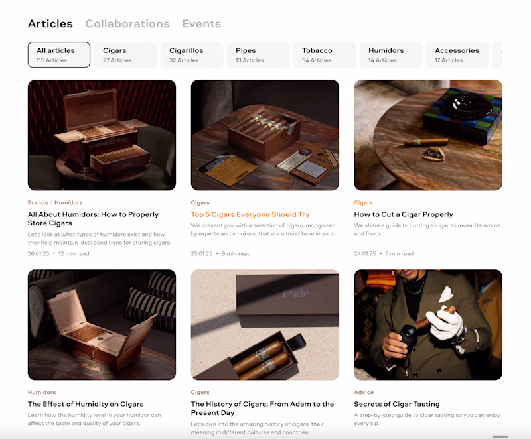Show Tobacco articles, 54 Articles
The width and height of the screenshot is (531, 439).
pos(325,55)
